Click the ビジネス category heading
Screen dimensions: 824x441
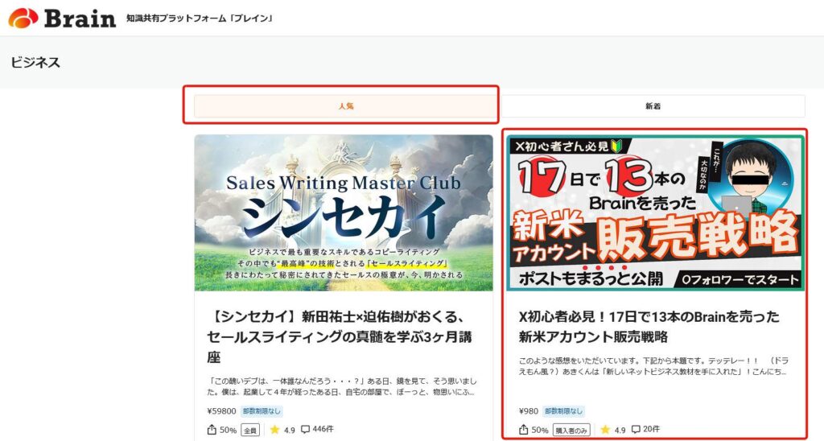pyautogui.click(x=35, y=63)
